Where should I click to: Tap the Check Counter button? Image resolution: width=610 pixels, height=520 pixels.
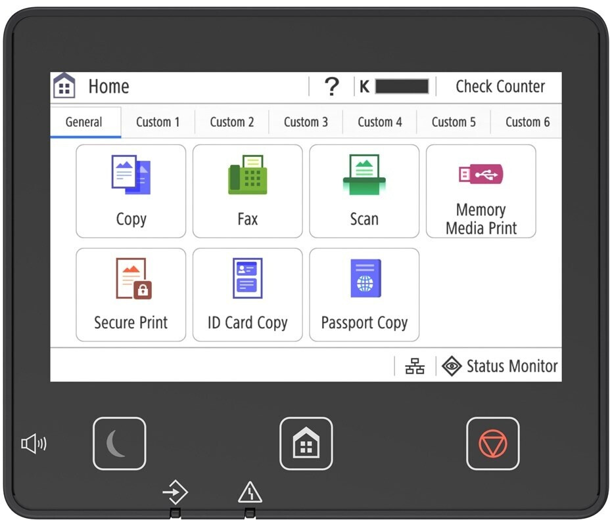point(500,87)
